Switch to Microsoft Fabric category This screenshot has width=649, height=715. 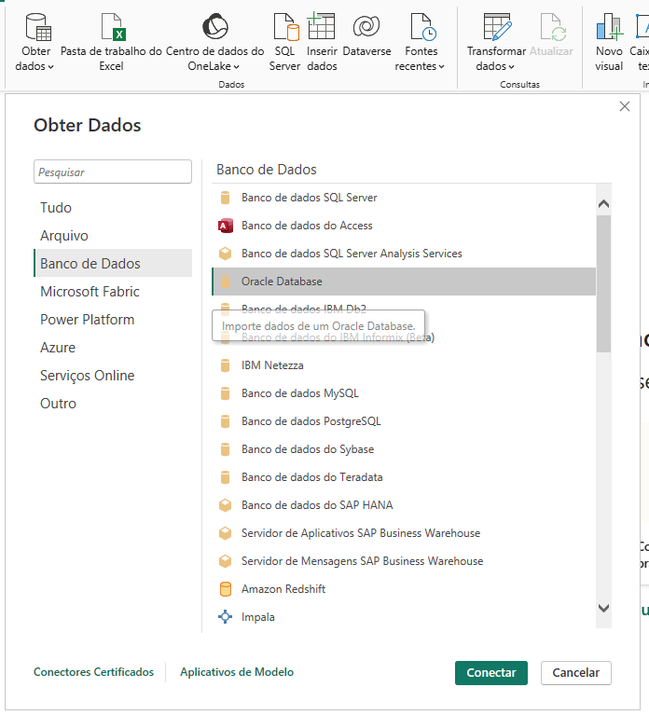(113, 292)
